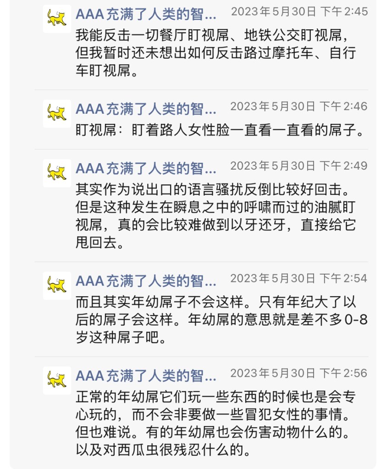Viewport: 386px width, 469px height.
Task: Tap the cat avatar beside the 2:46 post
Action: (x=57, y=114)
